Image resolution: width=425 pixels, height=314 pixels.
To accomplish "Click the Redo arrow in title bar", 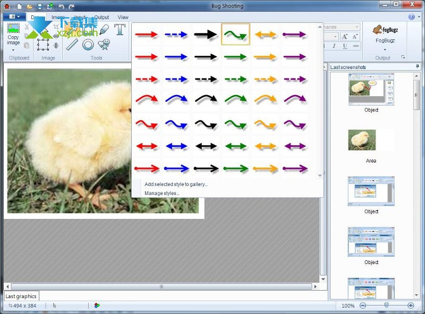I will [71, 6].
